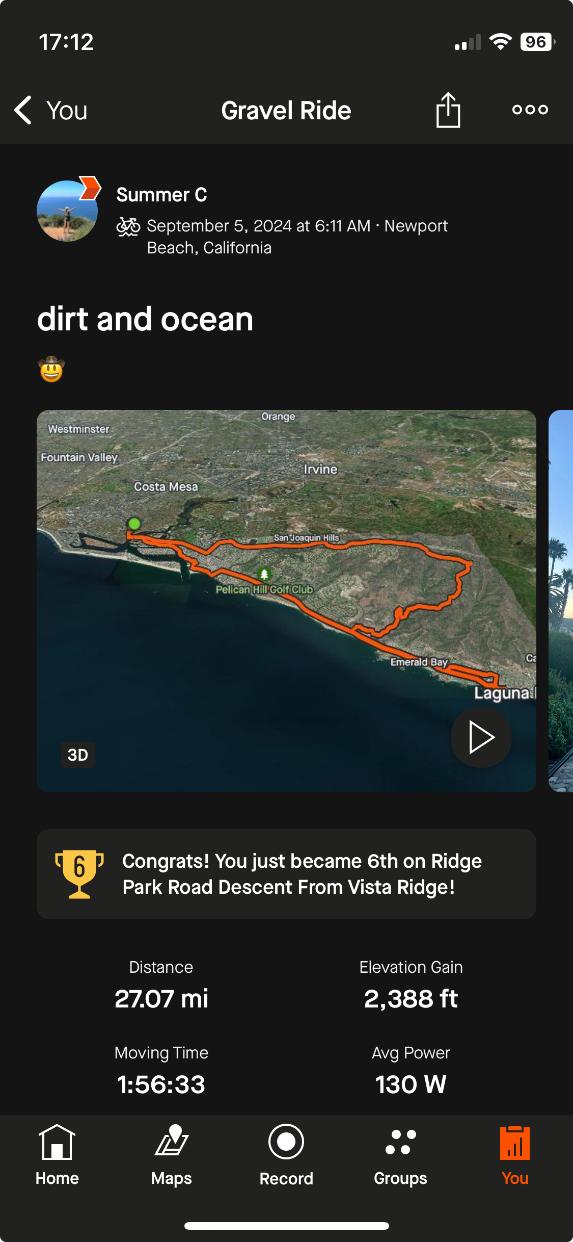573x1242 pixels.
Task: Go to the Groups tab
Action: click(400, 1155)
